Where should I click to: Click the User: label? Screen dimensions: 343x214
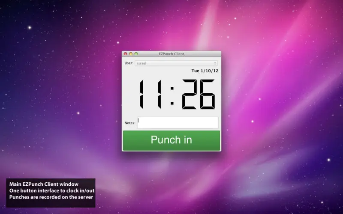click(129, 63)
